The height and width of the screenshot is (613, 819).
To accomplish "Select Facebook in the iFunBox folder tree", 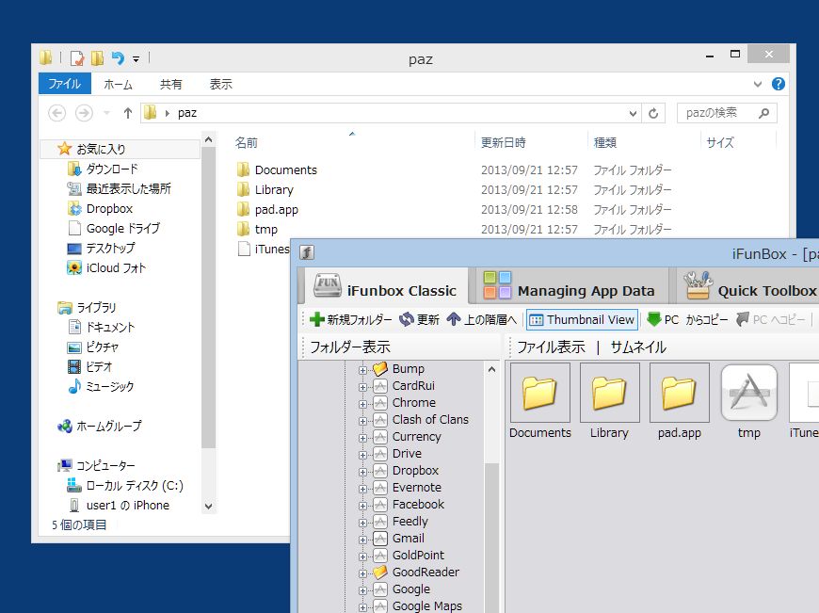I will (x=418, y=505).
